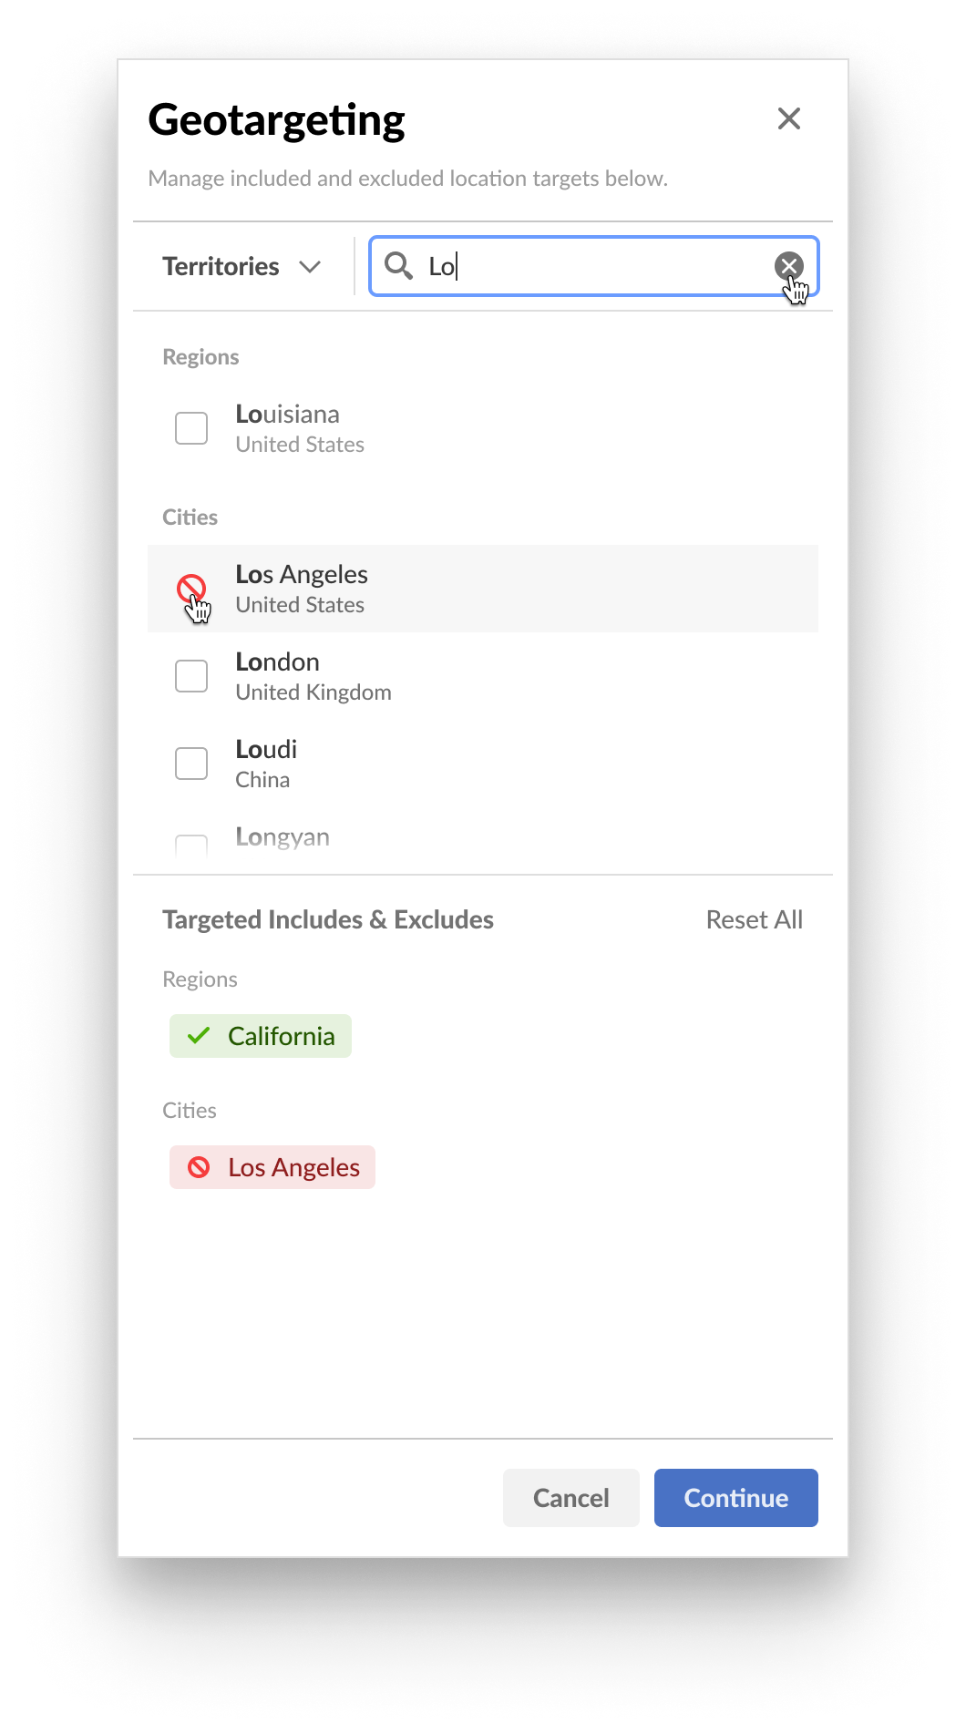
Task: Select the London, United Kingdom result
Action: (x=483, y=676)
